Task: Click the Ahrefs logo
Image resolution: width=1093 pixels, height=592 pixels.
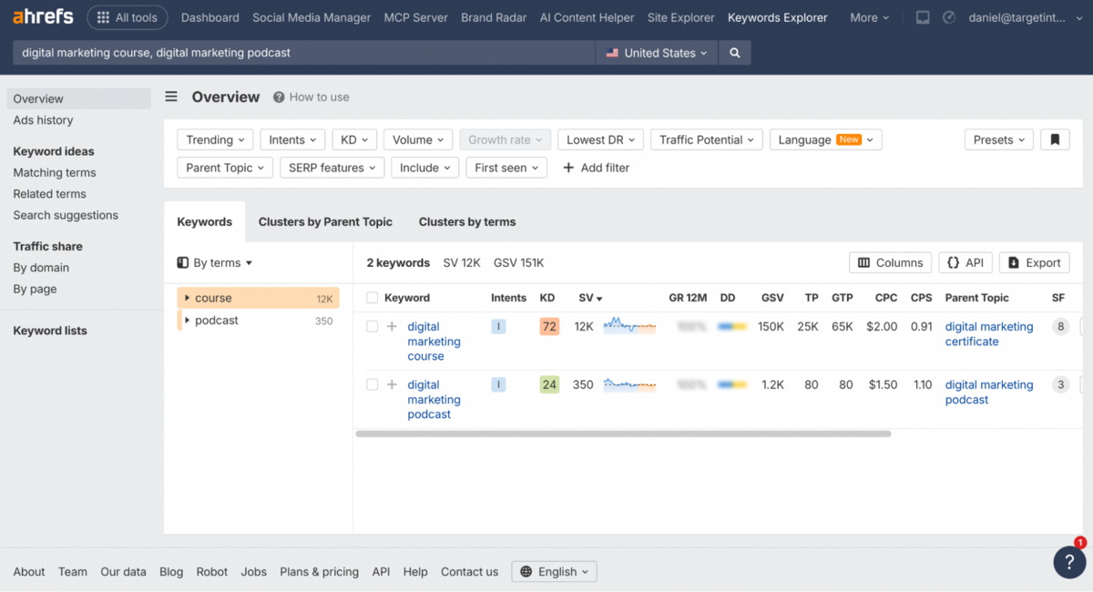Action: (x=43, y=17)
